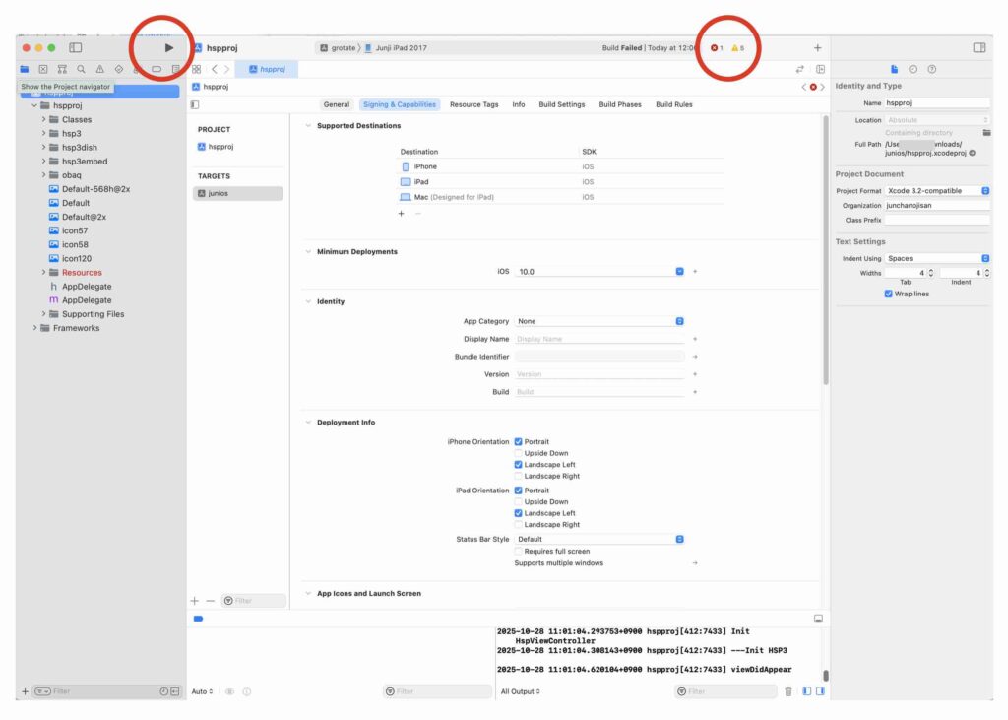Open the Find navigator magnifier icon
The image size is (1008, 720).
[81, 70]
